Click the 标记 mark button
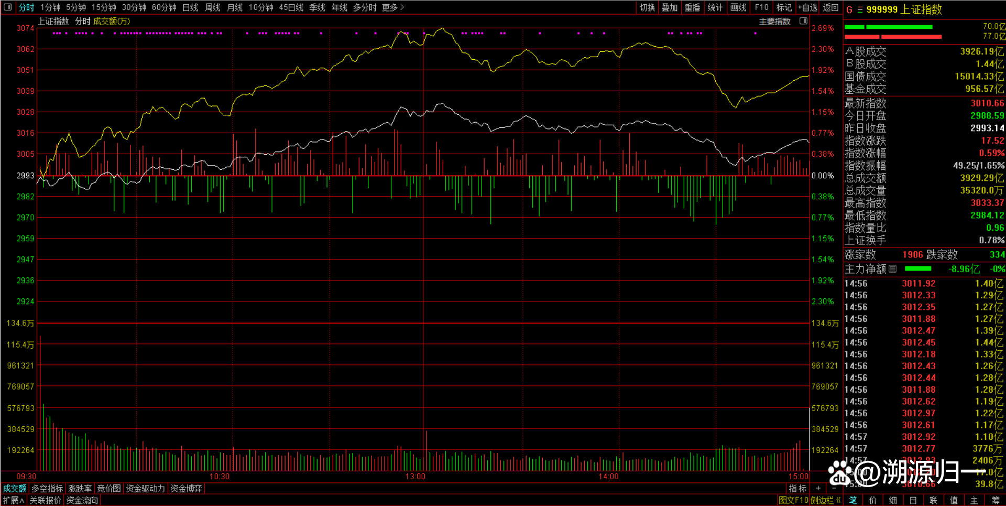1006x507 pixels. point(784,7)
